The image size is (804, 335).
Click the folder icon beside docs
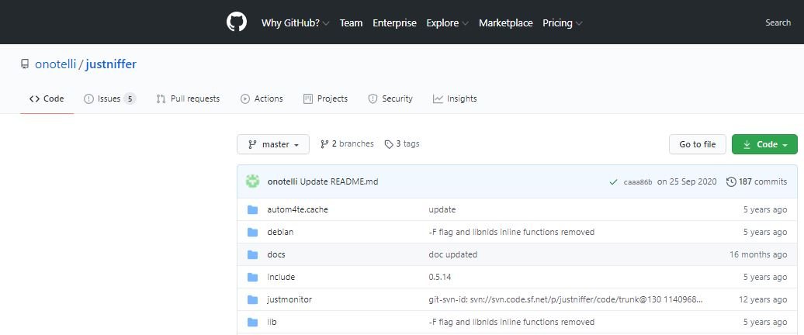click(252, 254)
